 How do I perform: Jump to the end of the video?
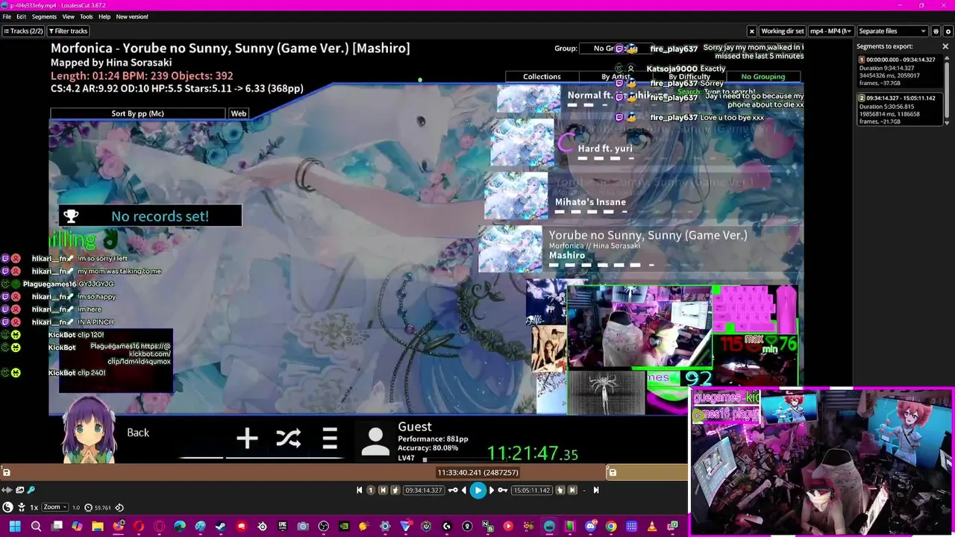point(596,490)
